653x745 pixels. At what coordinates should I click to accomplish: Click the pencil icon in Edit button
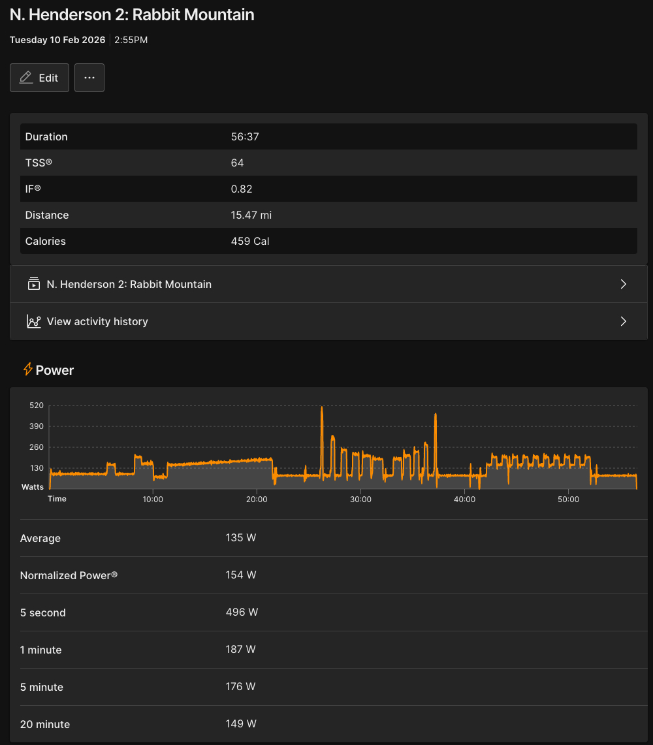coord(26,78)
